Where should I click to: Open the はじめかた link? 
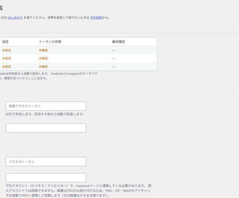pyautogui.click(x=15, y=18)
